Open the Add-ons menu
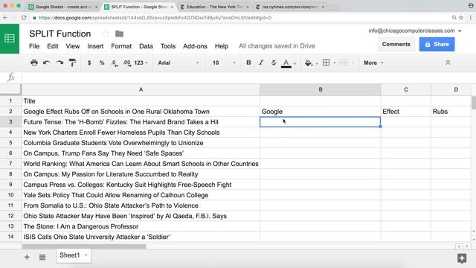The image size is (476, 268). (x=195, y=46)
